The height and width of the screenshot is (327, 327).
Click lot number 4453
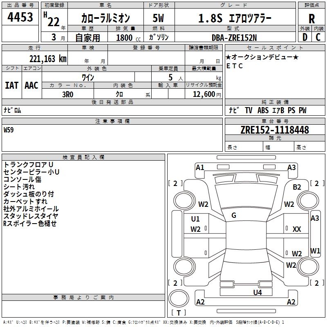(x=20, y=18)
